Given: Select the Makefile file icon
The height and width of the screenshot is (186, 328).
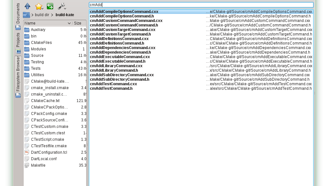Looking at the screenshot, I should (27, 165).
